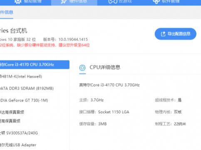Open the 云游戏 gamepad tab

120,2
